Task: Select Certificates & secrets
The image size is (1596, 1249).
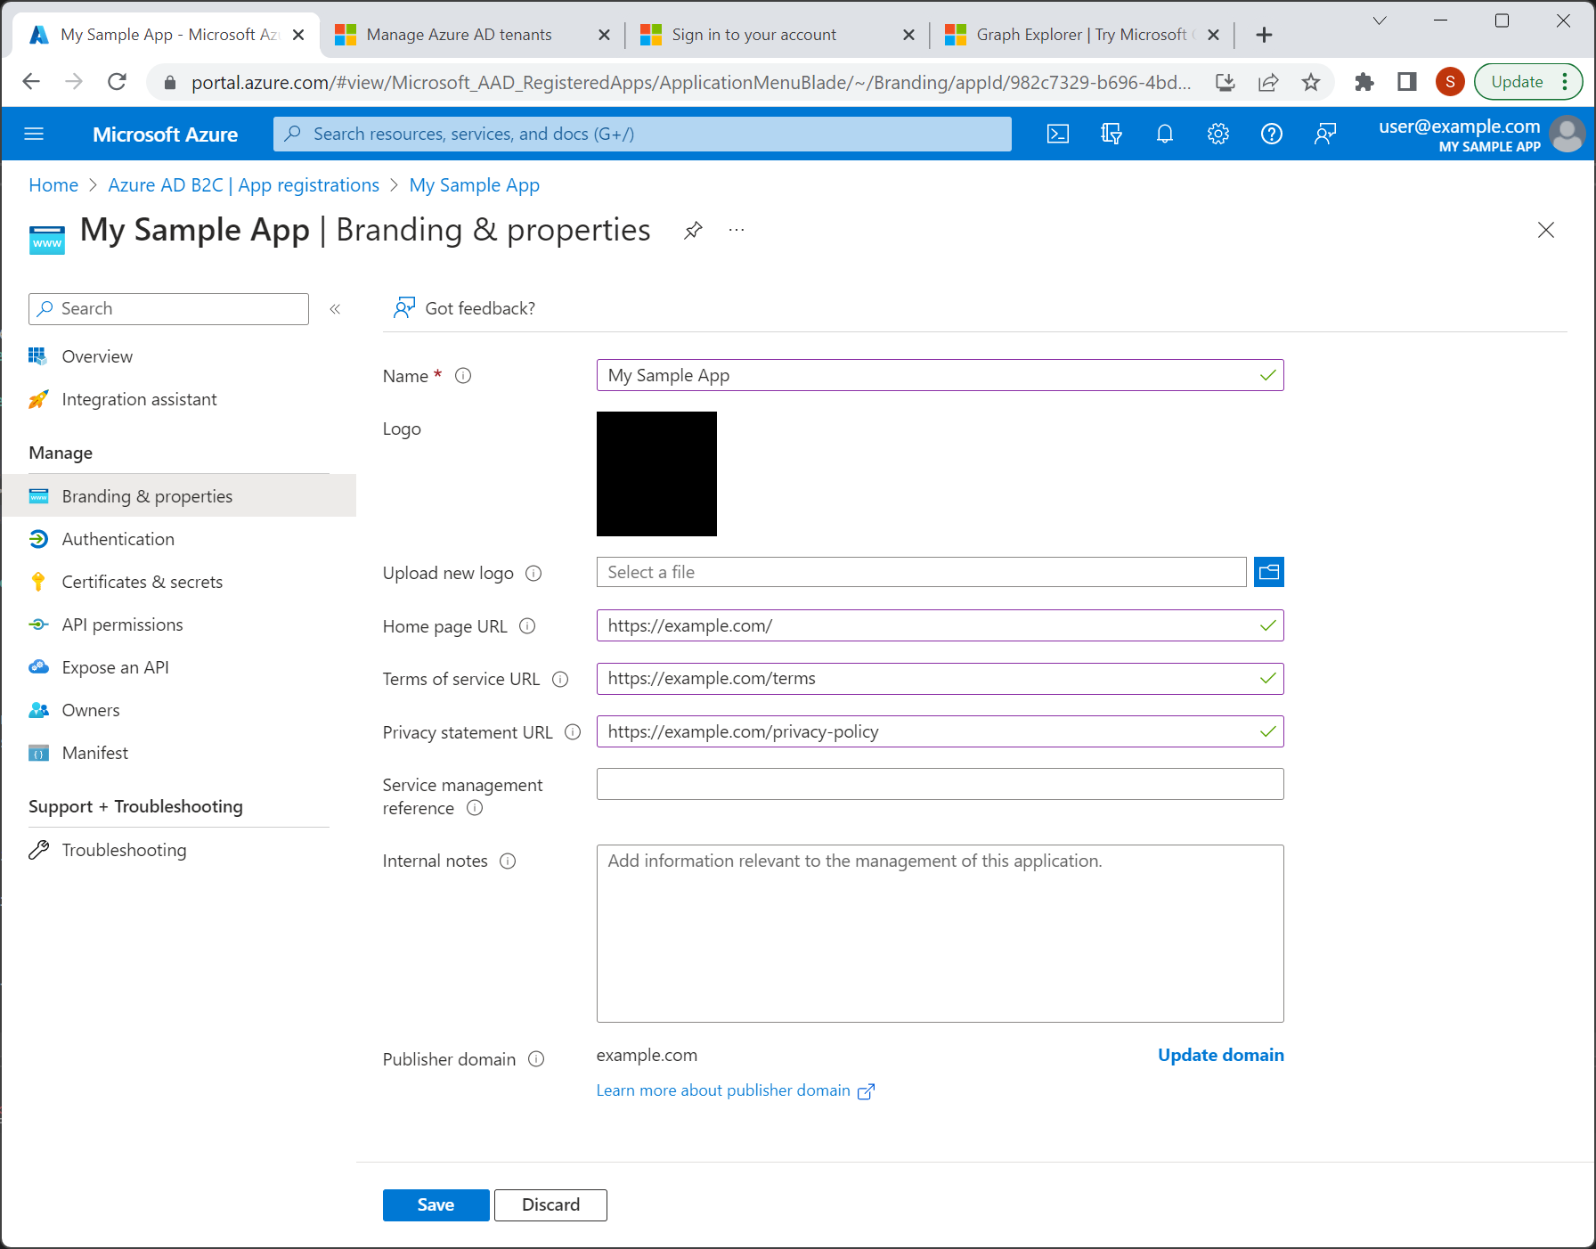Action: (142, 581)
